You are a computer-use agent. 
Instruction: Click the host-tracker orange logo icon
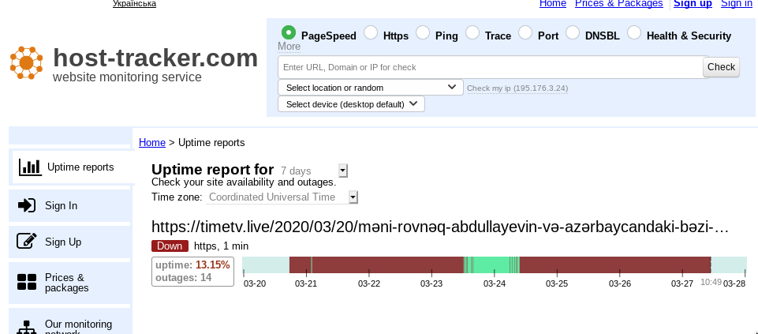point(26,63)
